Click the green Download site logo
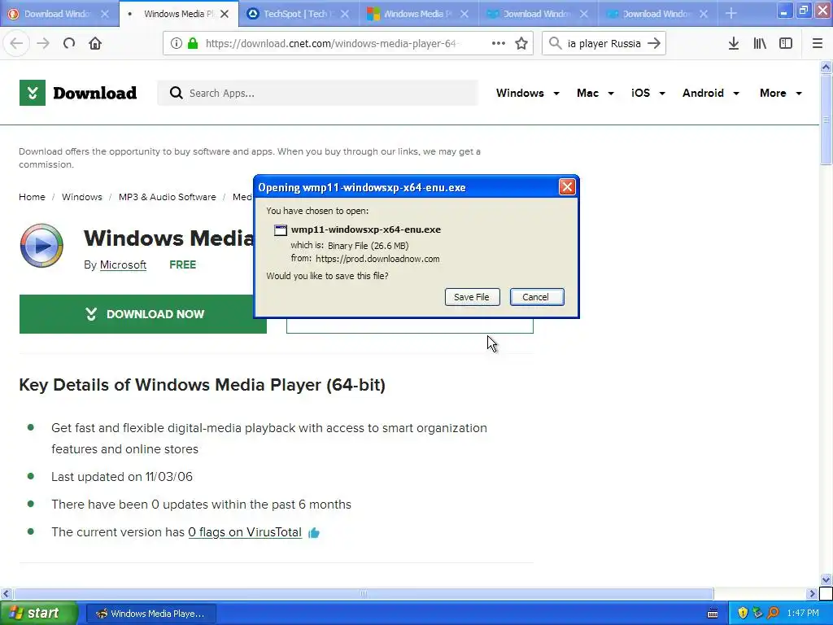 [77, 93]
